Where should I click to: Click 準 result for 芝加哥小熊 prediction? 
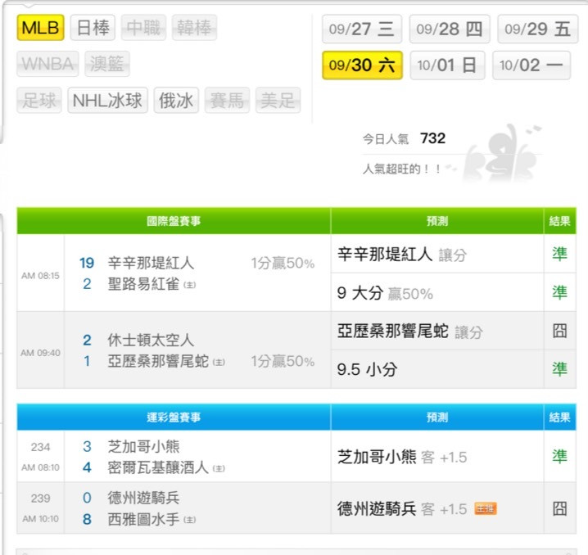coord(559,457)
